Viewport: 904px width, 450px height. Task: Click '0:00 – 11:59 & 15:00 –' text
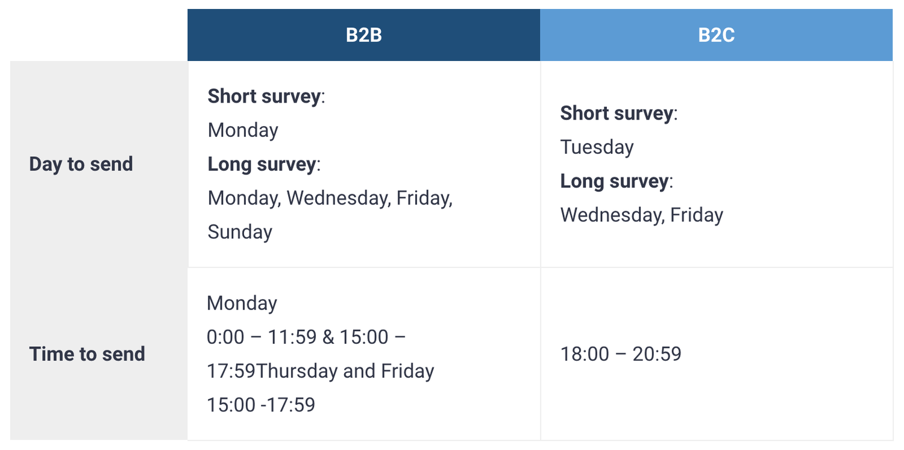coord(306,337)
